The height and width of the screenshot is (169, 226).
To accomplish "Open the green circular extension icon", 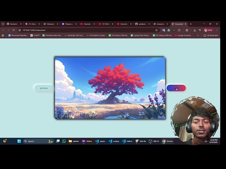I will tap(169, 30).
